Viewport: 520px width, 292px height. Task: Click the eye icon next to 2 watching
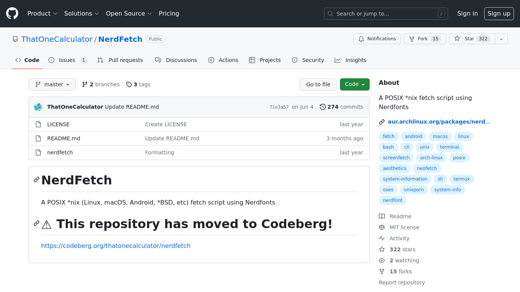382,260
